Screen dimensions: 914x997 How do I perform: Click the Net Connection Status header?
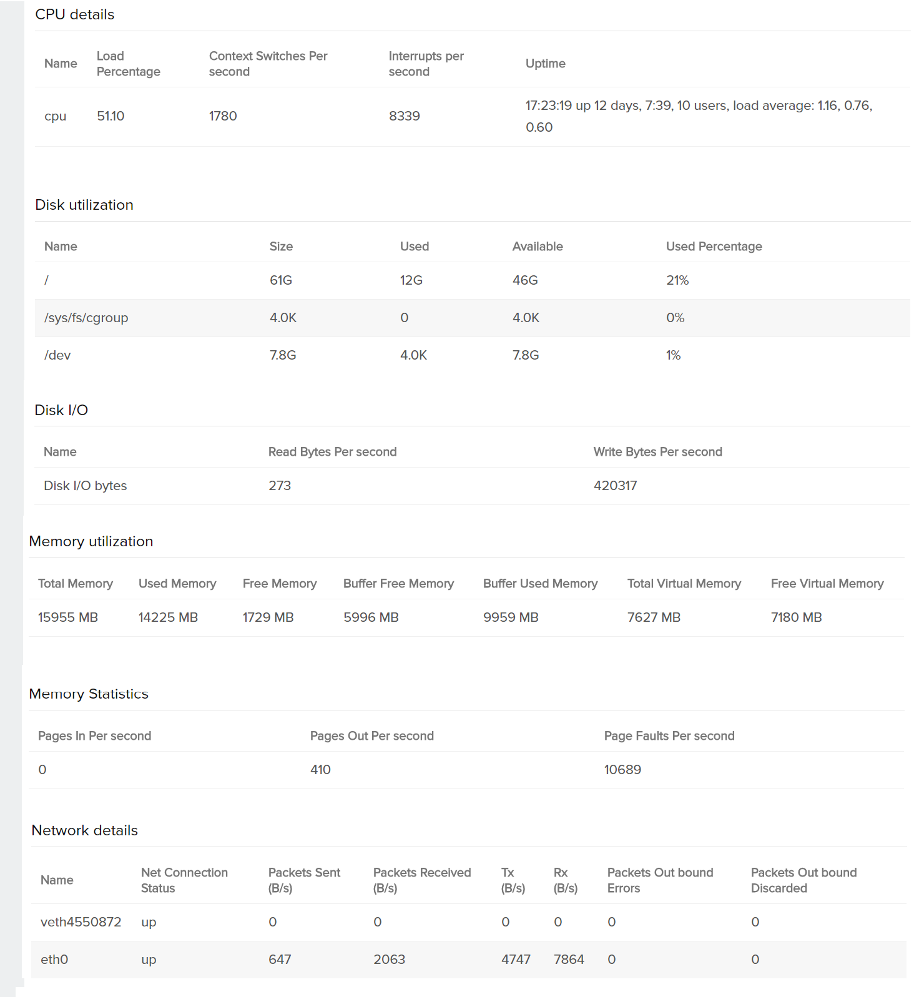(x=184, y=880)
